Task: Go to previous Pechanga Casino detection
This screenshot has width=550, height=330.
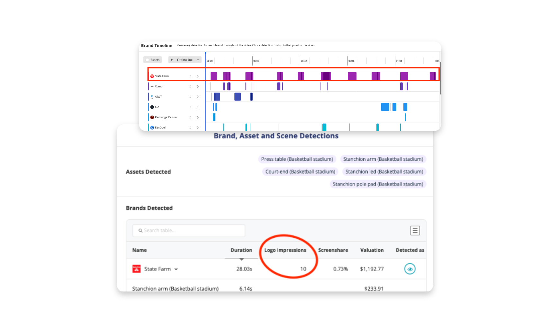Action: pyautogui.click(x=190, y=117)
